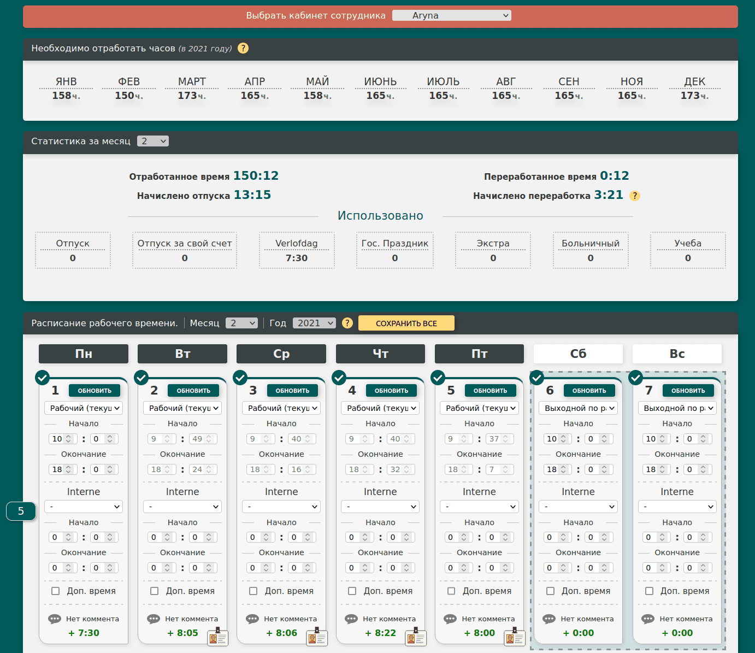Click checkmark badge on day 3 card
Image resolution: width=755 pixels, height=653 pixels.
point(240,378)
